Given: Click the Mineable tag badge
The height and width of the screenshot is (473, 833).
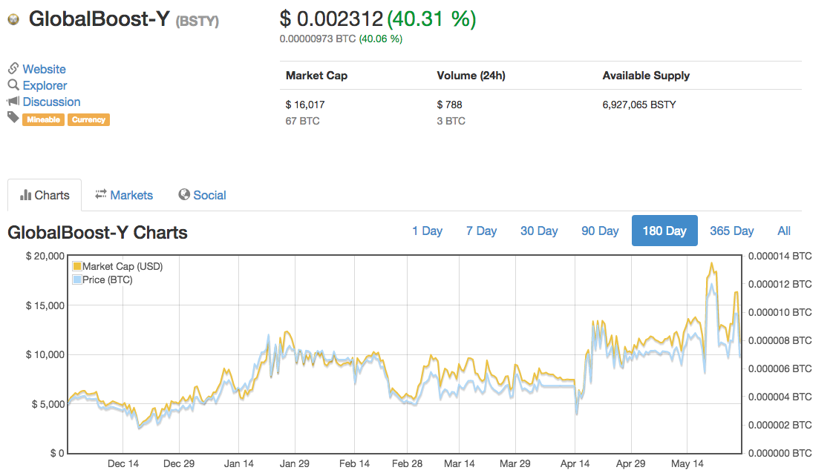Looking at the screenshot, I should (44, 120).
